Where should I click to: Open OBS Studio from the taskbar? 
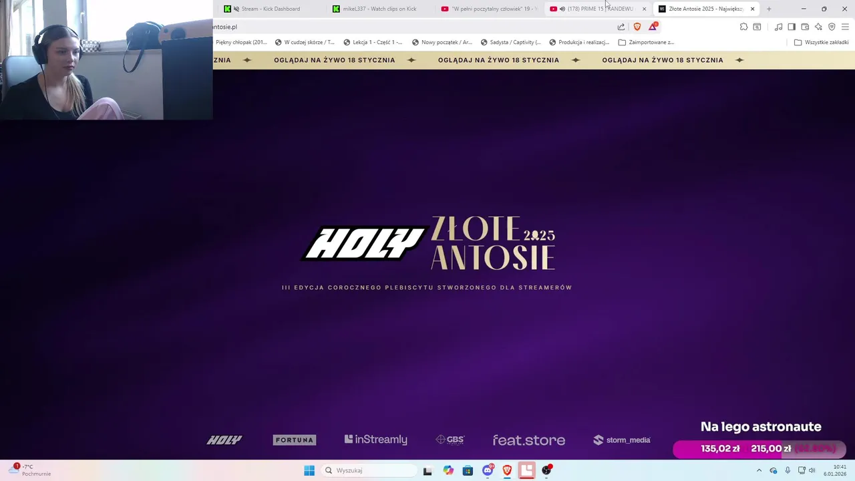tap(547, 470)
